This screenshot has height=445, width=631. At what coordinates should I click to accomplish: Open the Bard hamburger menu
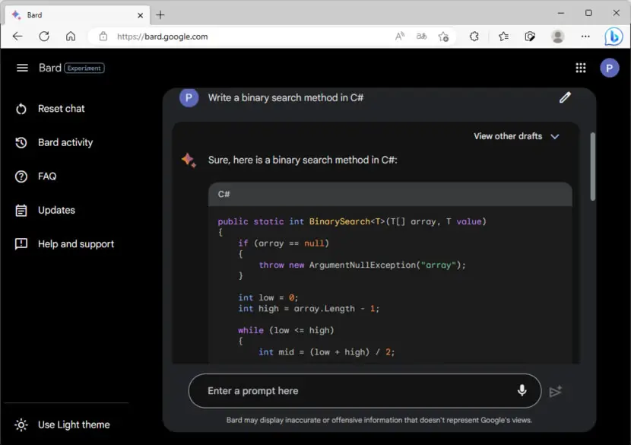(x=22, y=68)
